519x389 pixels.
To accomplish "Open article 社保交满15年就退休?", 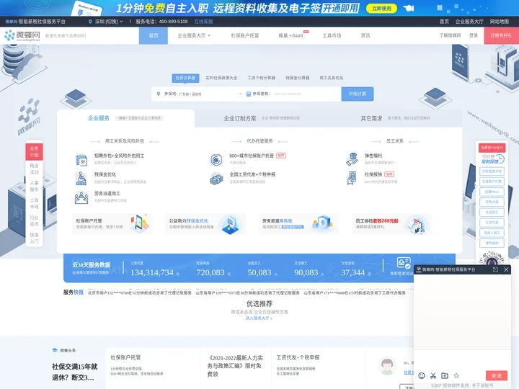I will 74,372.
